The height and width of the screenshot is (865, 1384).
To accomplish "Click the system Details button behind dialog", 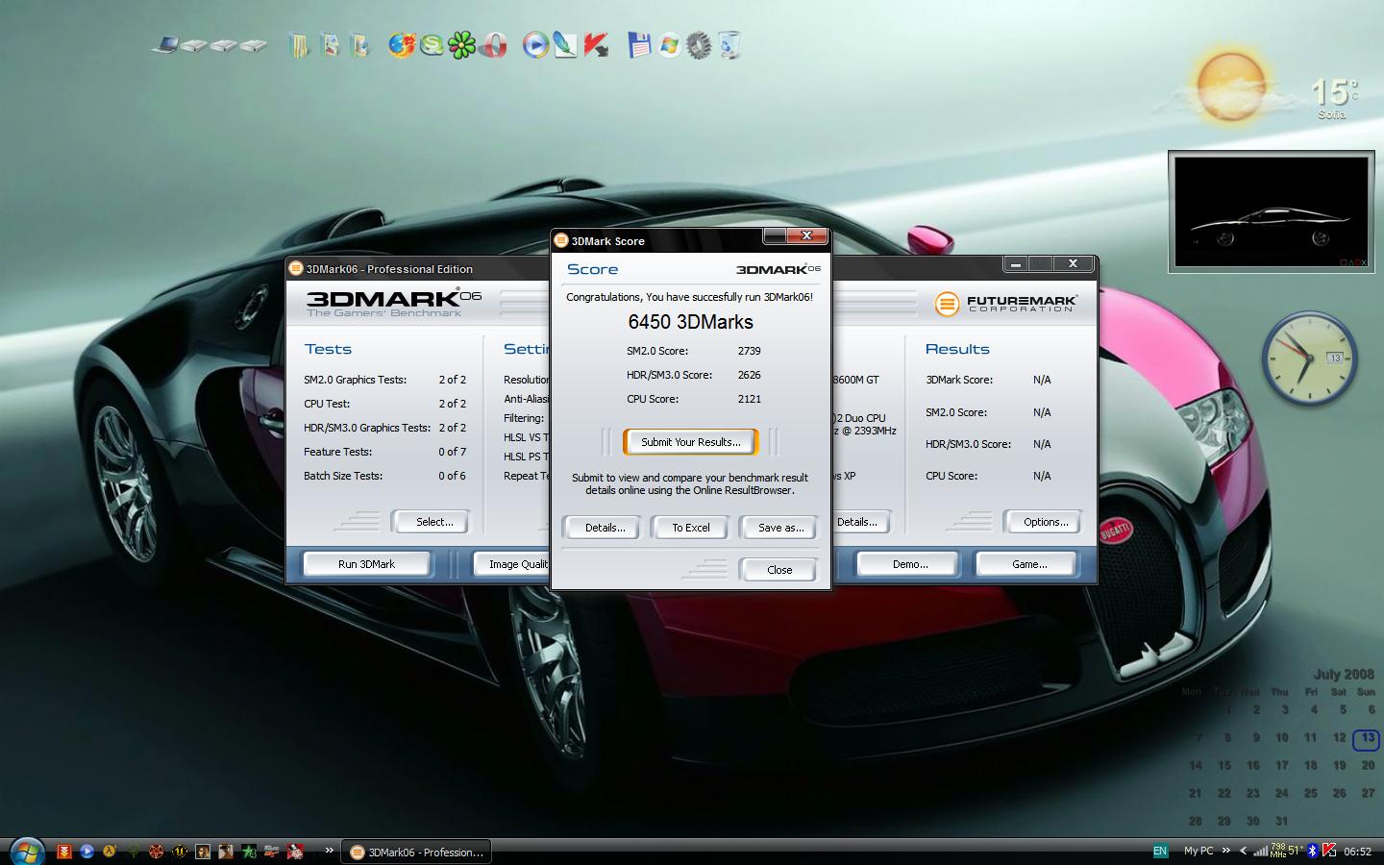I will [x=861, y=522].
